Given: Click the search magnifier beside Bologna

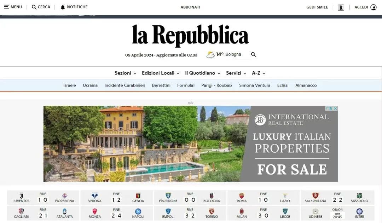Looking at the screenshot, I should (253, 54).
